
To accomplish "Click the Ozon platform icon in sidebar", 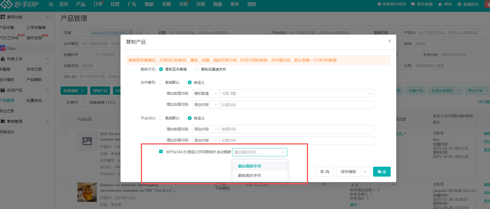I will [3, 48].
